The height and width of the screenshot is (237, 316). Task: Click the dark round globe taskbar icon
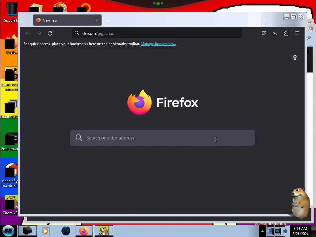[x=66, y=231]
